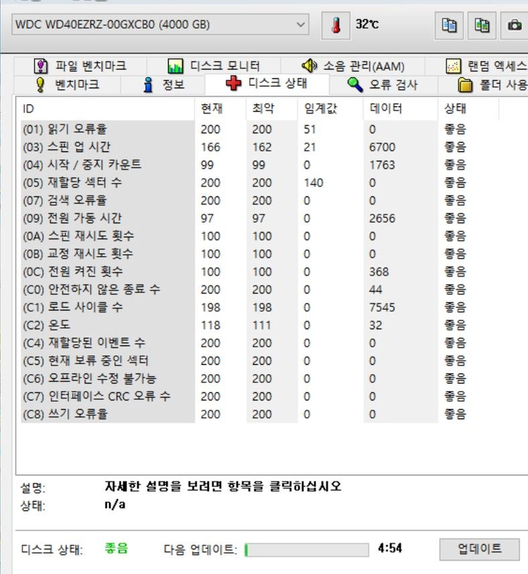Click the thermometer temperature icon
The height and width of the screenshot is (574, 528).
(x=336, y=25)
